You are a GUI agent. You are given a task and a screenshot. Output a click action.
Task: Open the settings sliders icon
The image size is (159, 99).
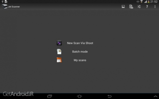click(139, 7)
